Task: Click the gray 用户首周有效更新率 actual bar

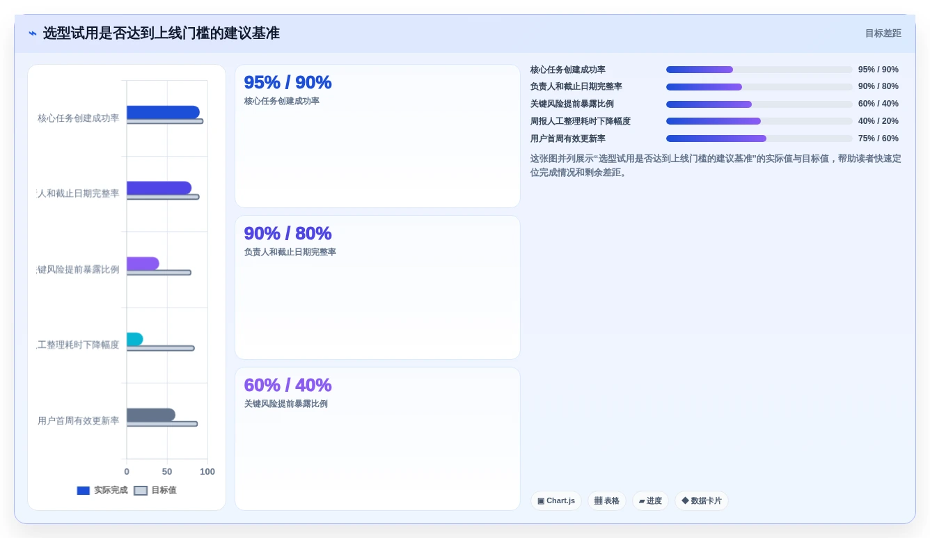Action: (151, 415)
